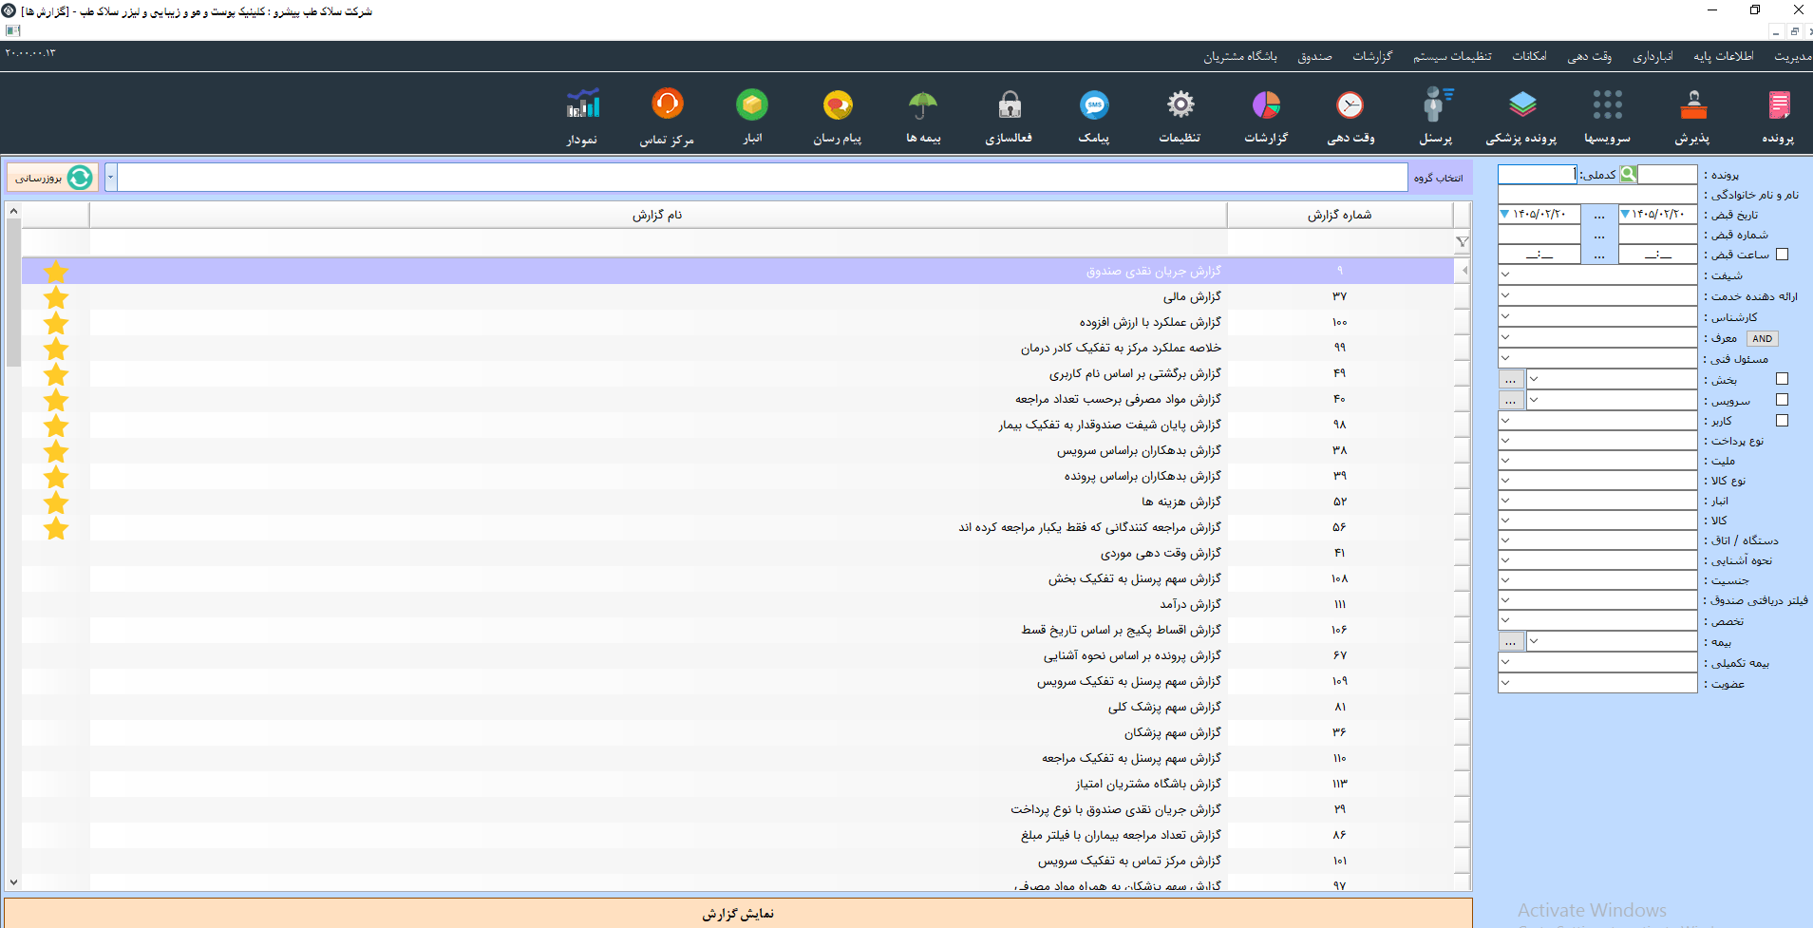The image size is (1813, 928).
Task: Click the نمایش گزارش button
Action: (x=738, y=913)
